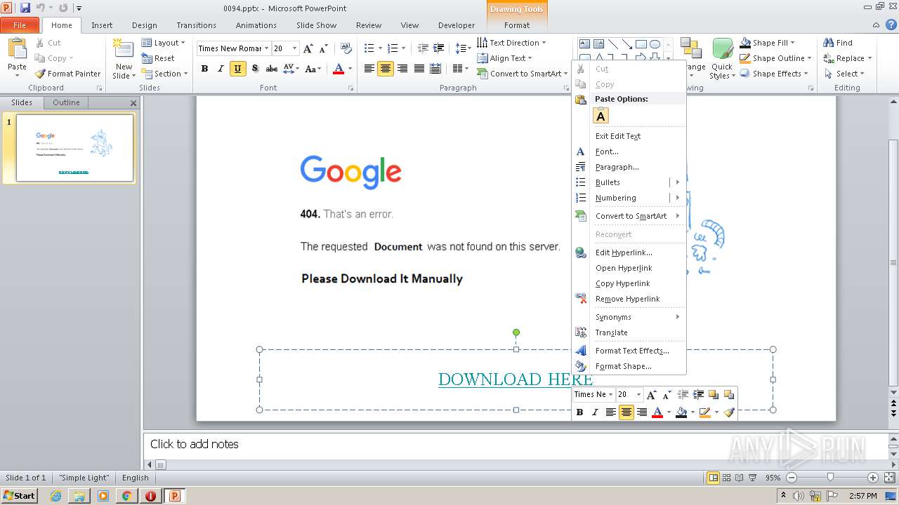Zoom out with the minus button

pyautogui.click(x=792, y=478)
